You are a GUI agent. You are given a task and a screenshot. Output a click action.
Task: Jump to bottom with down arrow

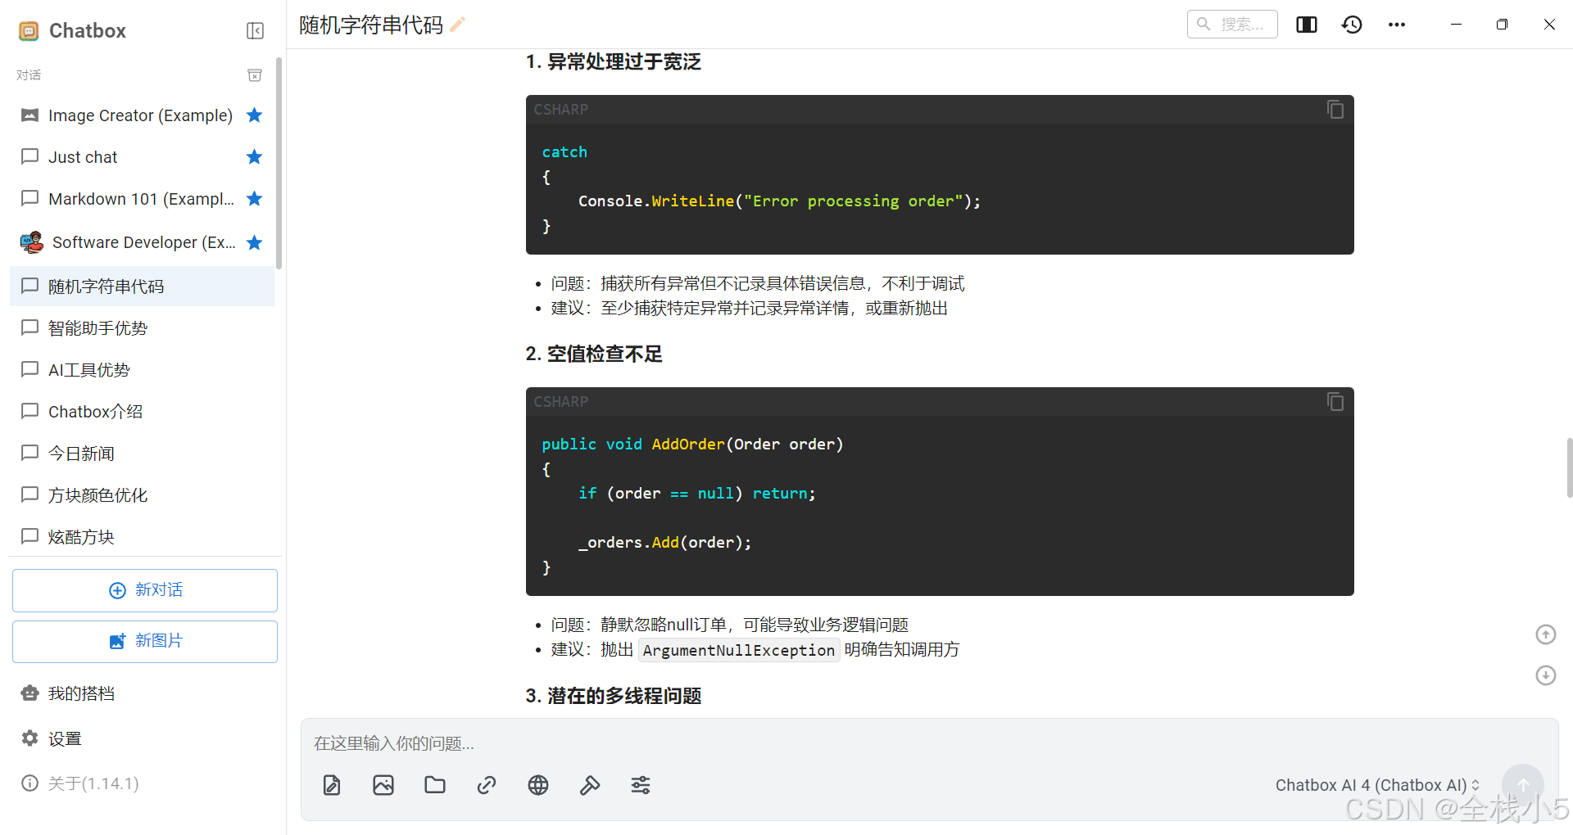point(1545,675)
